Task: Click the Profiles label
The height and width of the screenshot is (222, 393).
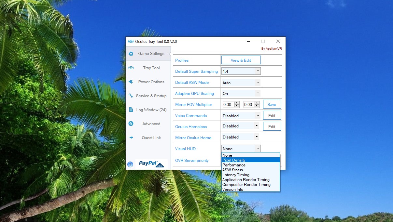Action: (x=182, y=60)
